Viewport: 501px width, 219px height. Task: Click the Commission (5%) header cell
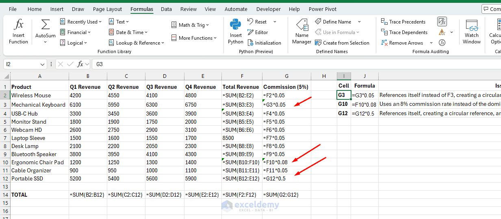(x=286, y=87)
